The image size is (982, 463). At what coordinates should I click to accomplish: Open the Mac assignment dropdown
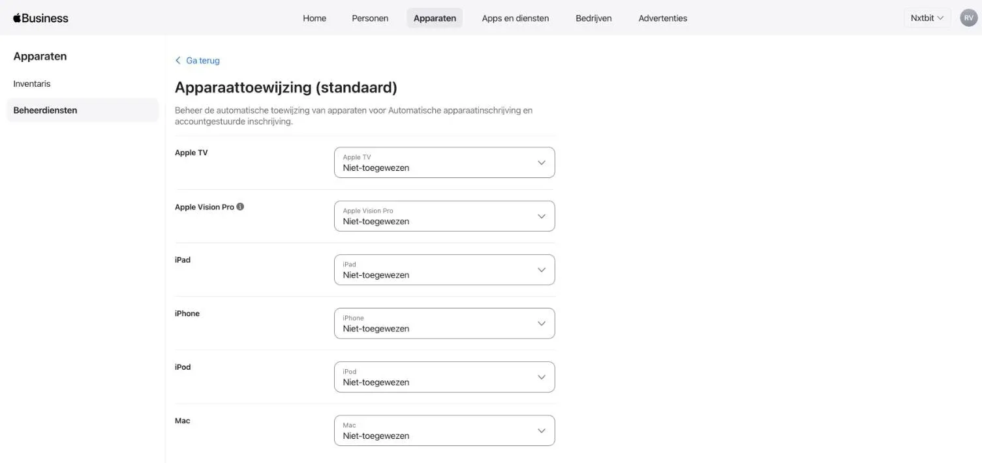click(444, 430)
